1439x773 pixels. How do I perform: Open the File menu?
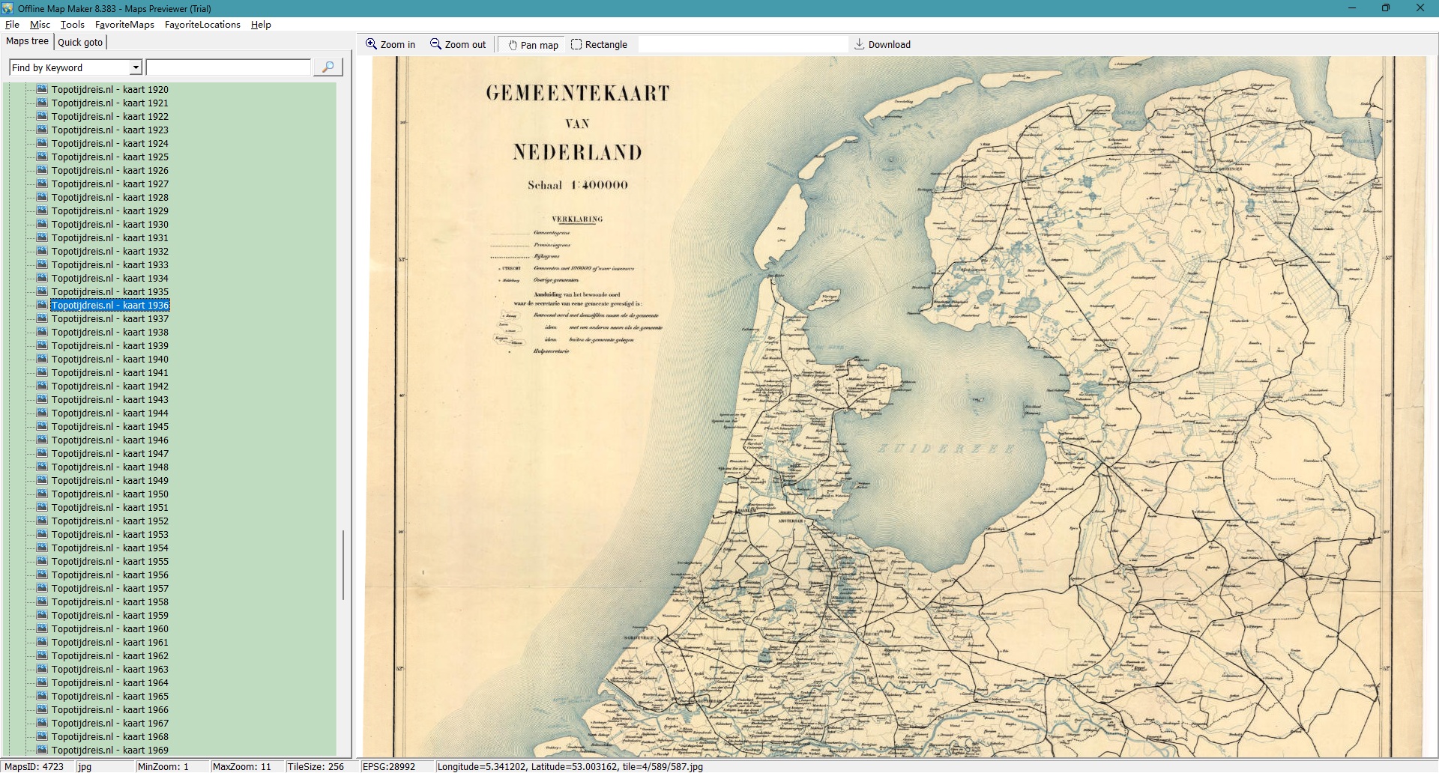(12, 25)
